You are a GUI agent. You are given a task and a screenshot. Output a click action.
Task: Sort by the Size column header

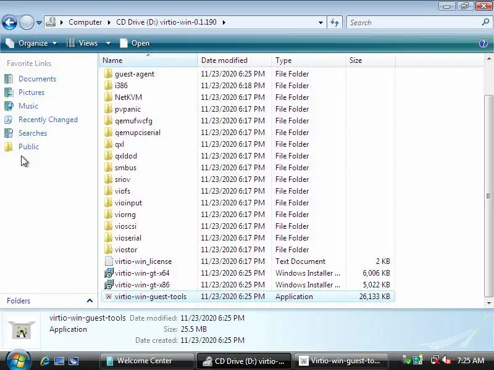pyautogui.click(x=370, y=60)
